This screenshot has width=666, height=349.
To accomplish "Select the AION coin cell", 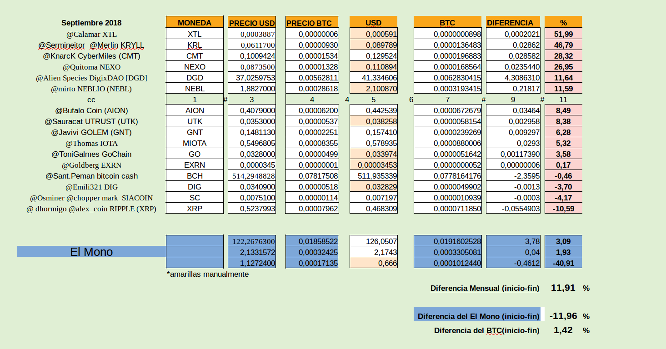I will pos(195,110).
